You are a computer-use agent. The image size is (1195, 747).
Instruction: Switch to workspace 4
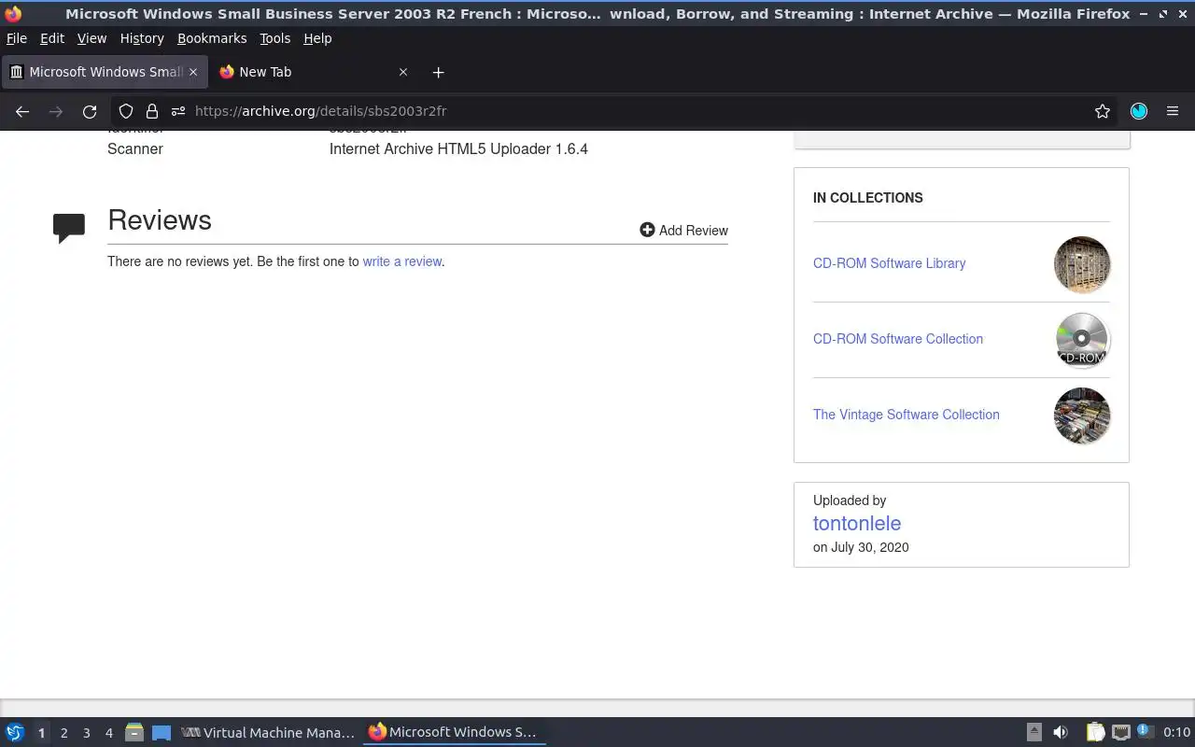point(108,733)
